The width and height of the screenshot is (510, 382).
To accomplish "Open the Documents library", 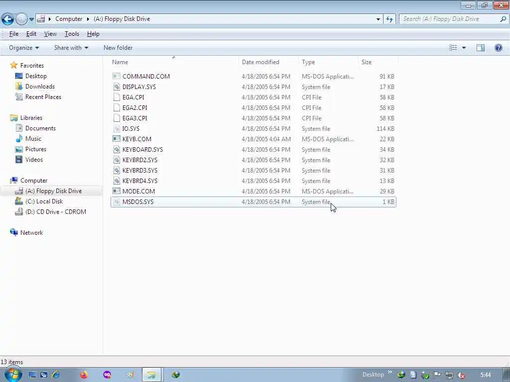I will (x=40, y=128).
